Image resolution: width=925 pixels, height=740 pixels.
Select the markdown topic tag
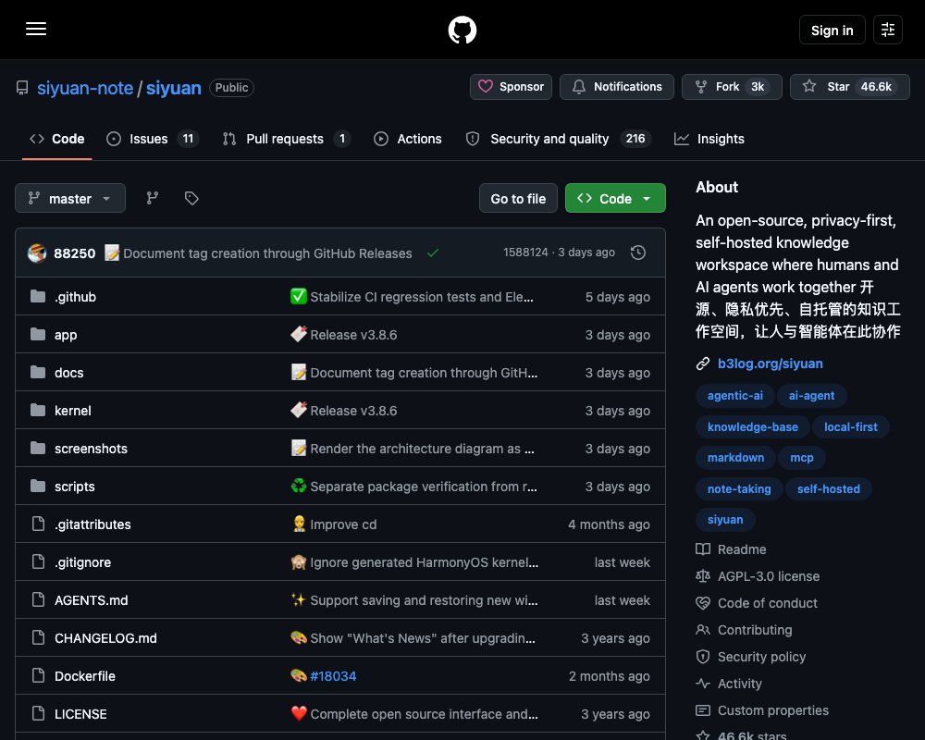click(x=735, y=457)
